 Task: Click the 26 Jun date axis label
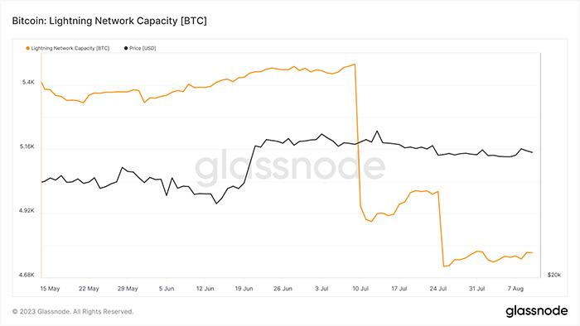283,288
